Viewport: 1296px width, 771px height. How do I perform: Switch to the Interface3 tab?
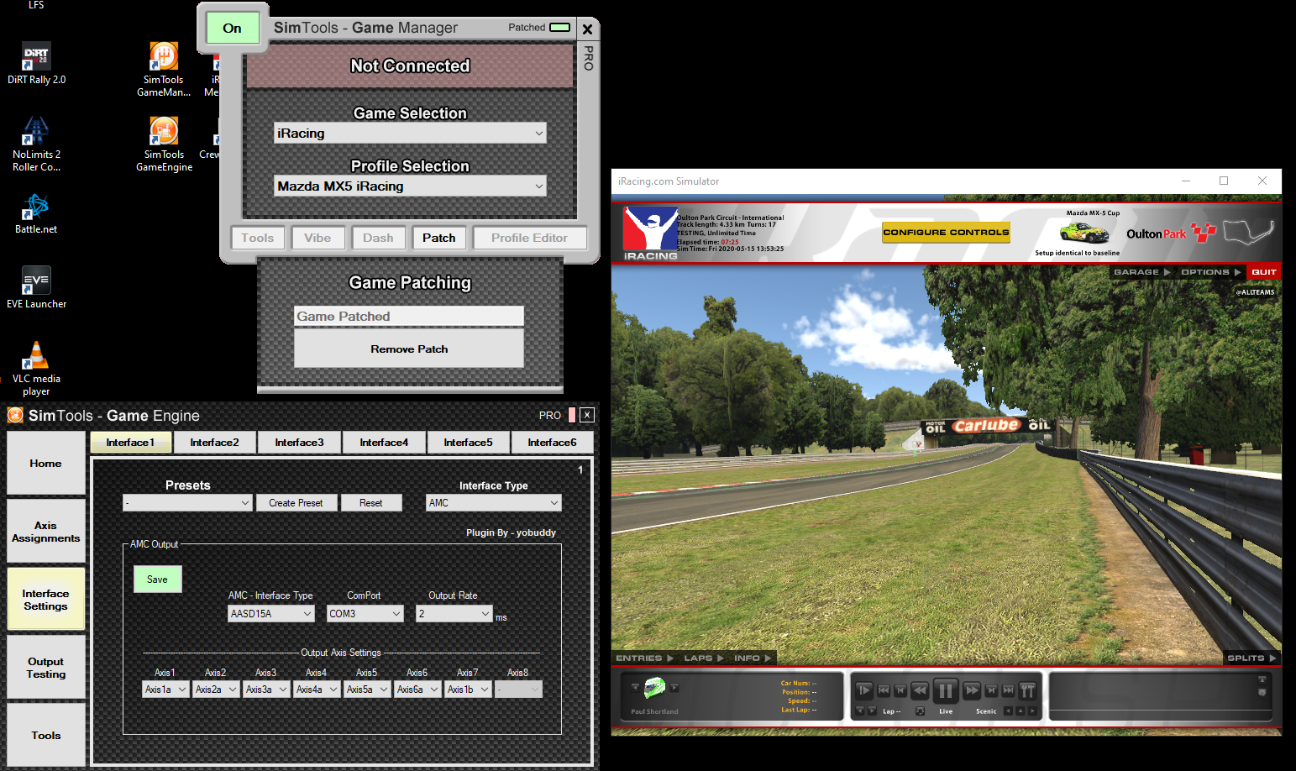[x=299, y=443]
